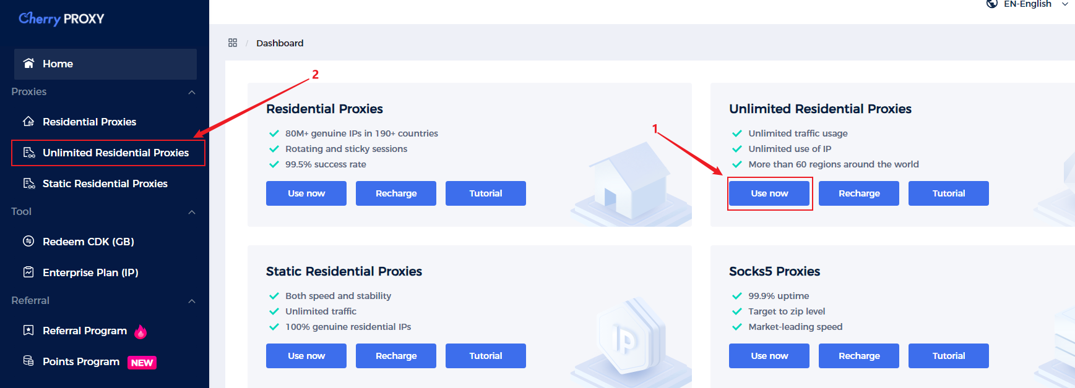This screenshot has height=388, width=1075.
Task: Collapse the Proxies sidebar section
Action: (x=192, y=92)
